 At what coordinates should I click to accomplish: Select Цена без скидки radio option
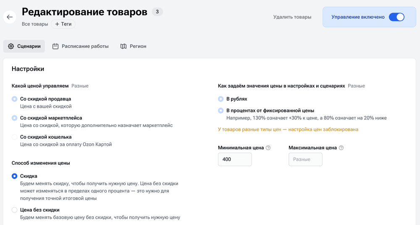pos(14,210)
